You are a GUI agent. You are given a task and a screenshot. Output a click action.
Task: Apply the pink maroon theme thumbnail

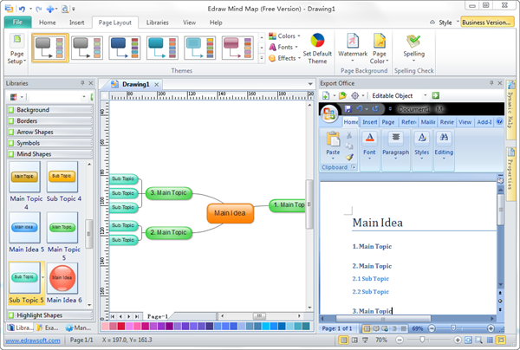[x=237, y=48]
